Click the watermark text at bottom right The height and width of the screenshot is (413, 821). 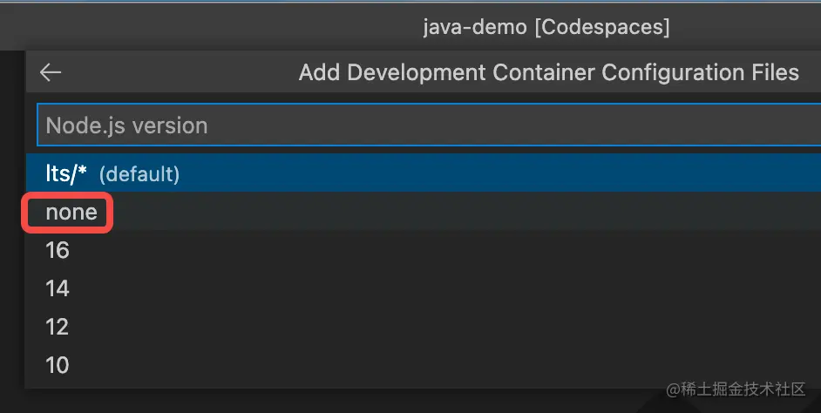tap(736, 389)
